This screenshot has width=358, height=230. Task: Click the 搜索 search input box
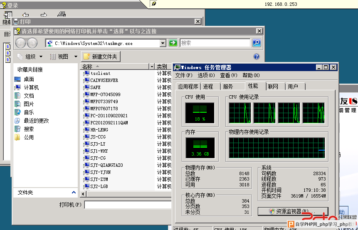215,43
